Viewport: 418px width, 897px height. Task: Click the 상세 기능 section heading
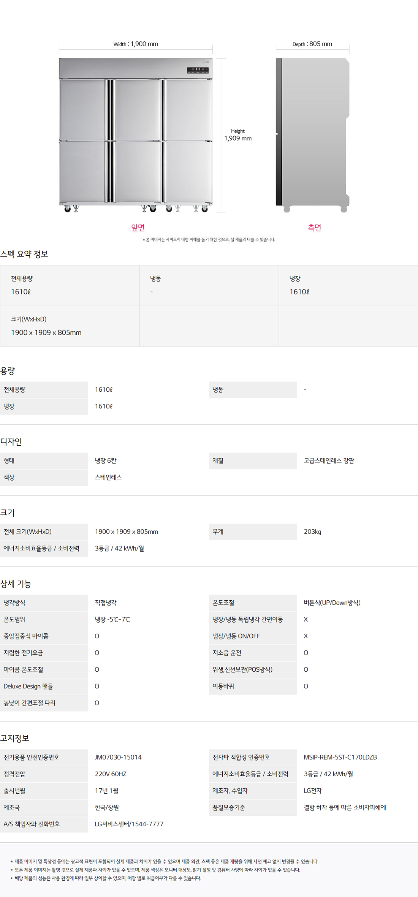point(16,584)
